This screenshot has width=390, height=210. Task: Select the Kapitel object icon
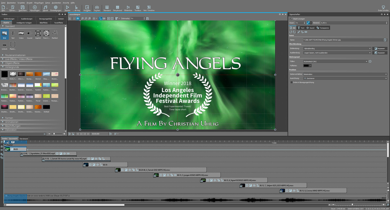coord(38,34)
